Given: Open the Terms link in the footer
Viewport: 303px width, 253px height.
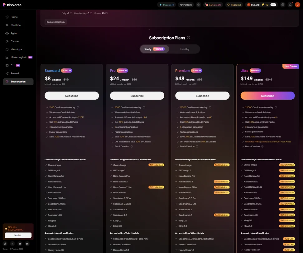Looking at the screenshot, I should tap(5, 249).
